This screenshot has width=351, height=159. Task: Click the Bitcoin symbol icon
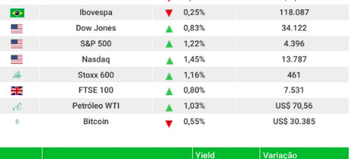coord(17,122)
